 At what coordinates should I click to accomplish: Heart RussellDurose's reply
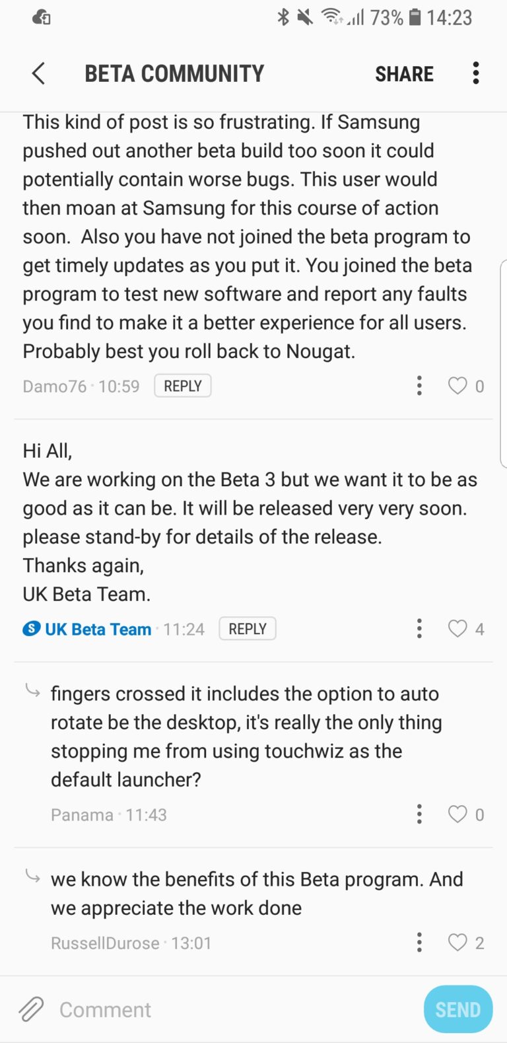click(x=457, y=943)
